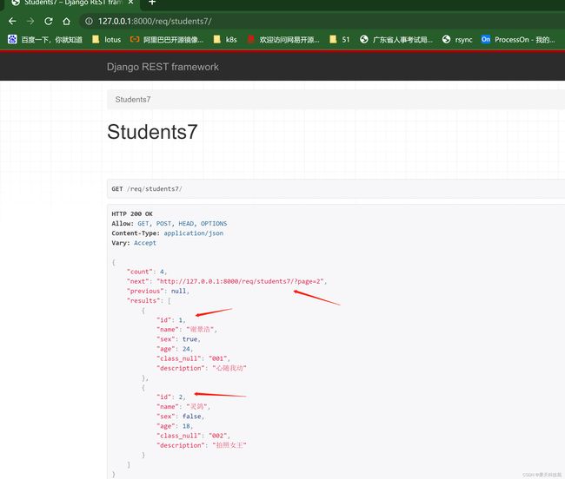Open the 阿里巴巴开源镜像 bookmark
565x479 pixels.
(x=167, y=40)
